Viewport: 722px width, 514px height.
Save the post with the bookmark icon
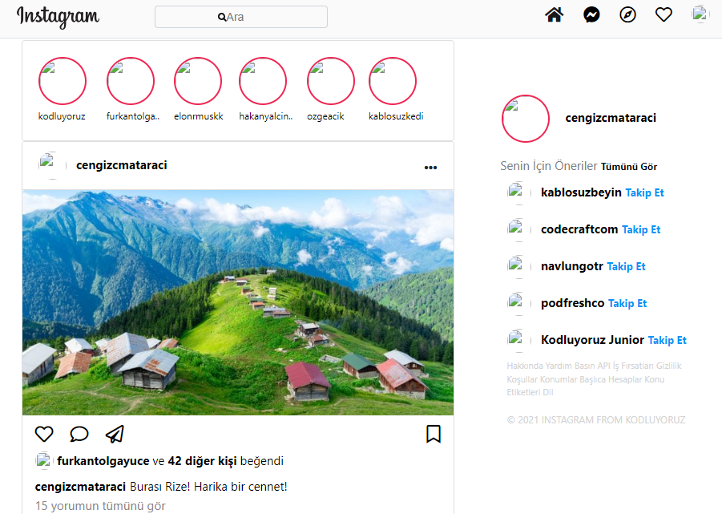coord(434,434)
